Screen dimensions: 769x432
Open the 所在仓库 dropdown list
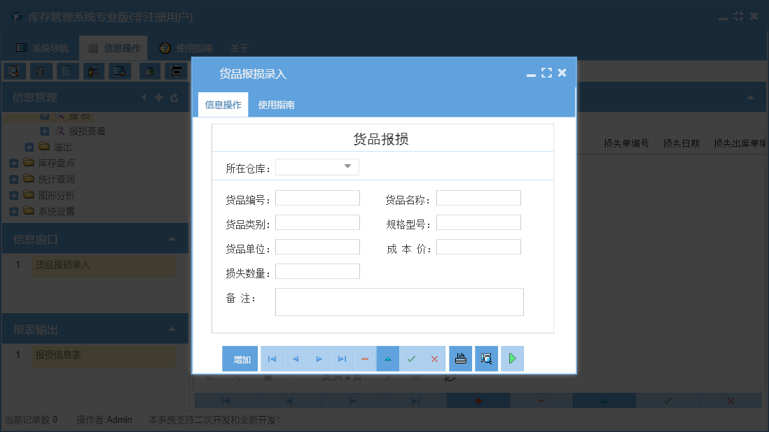click(347, 166)
